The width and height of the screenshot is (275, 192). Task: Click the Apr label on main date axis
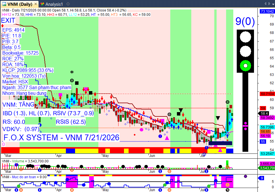pyautogui.click(x=59, y=156)
